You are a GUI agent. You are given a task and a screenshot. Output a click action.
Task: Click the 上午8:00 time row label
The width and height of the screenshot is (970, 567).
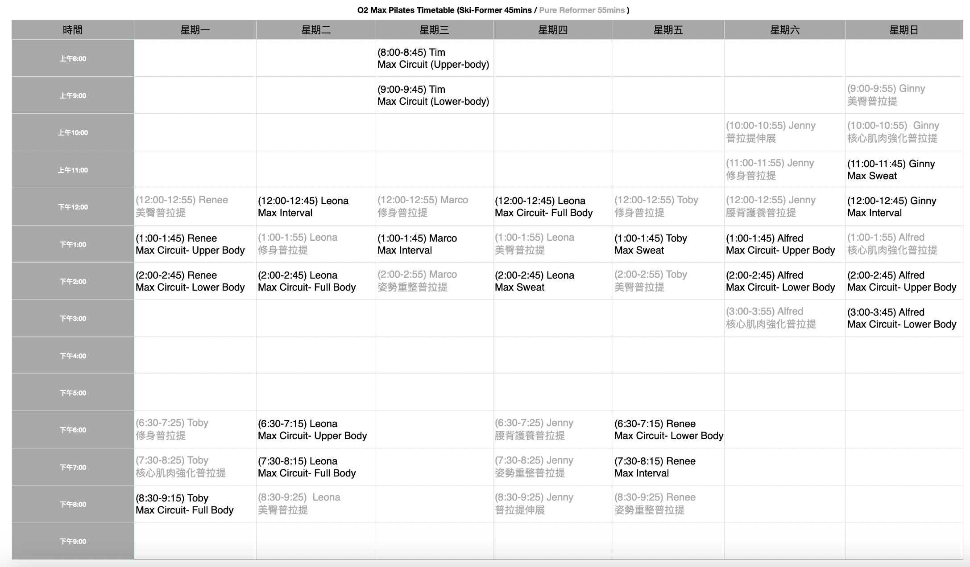click(x=73, y=58)
